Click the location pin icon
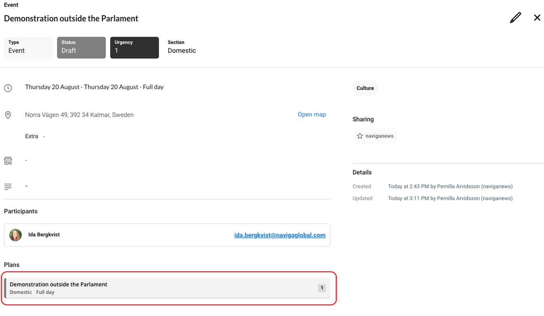This screenshot has width=544, height=316. [x=8, y=115]
